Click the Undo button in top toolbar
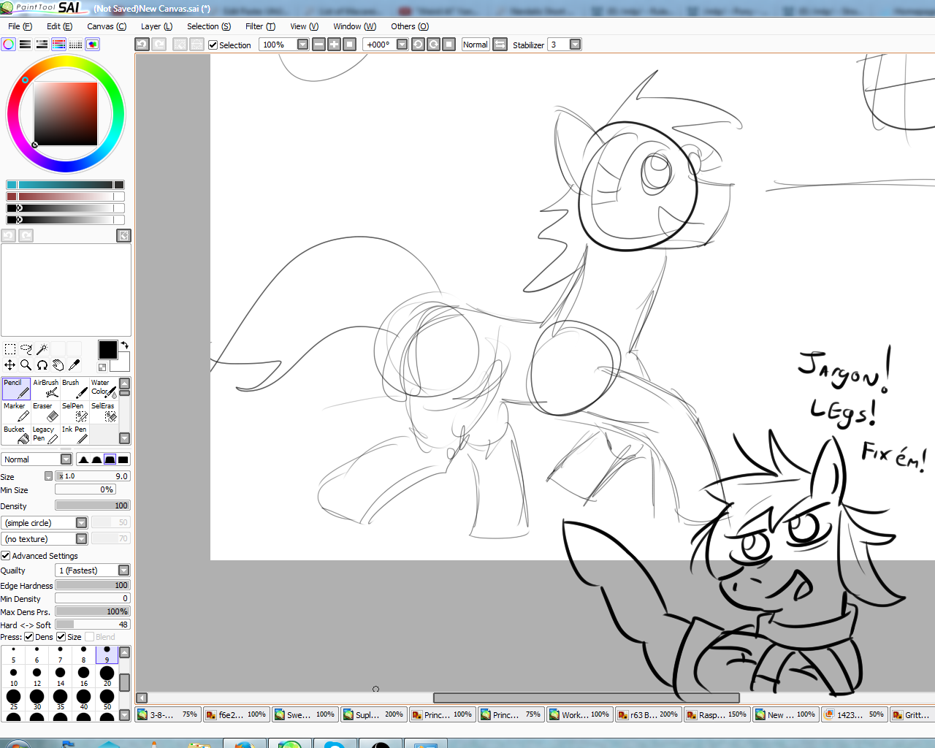The height and width of the screenshot is (748, 935). click(142, 45)
